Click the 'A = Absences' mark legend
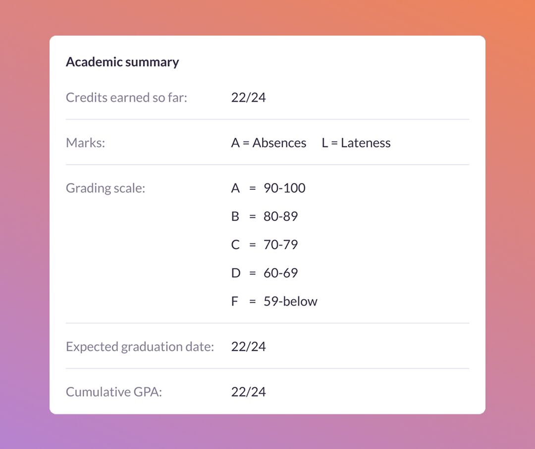535x449 pixels. pos(268,143)
